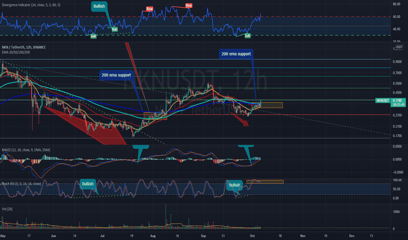Select the Bullish callout in Divergence Indicator pane
The image size is (408, 240).
[x=99, y=6]
